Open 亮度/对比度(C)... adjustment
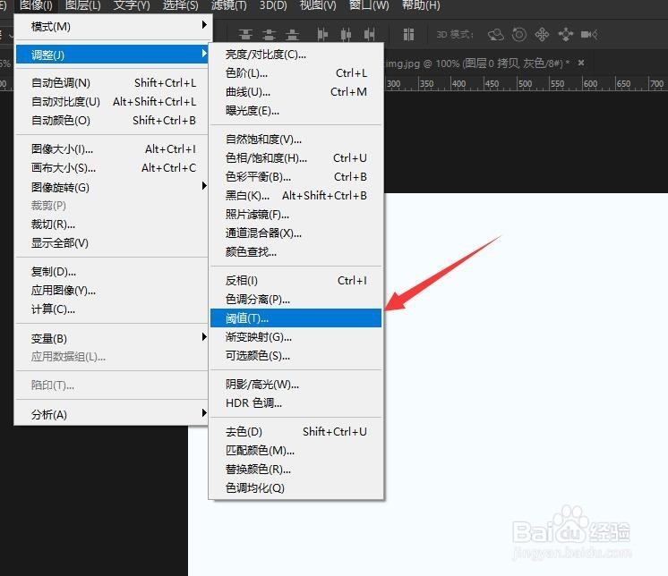 pyautogui.click(x=296, y=55)
